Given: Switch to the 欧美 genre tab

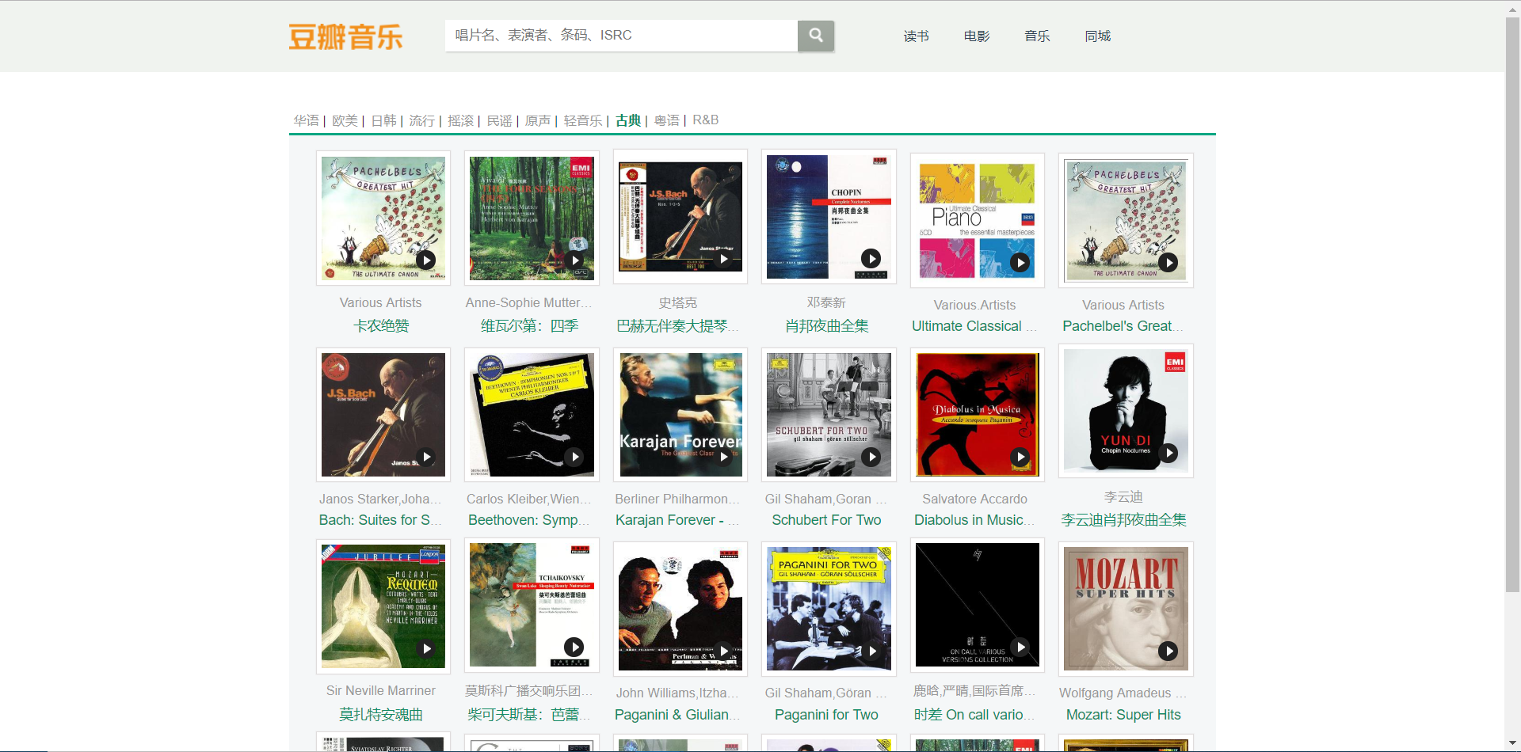Looking at the screenshot, I should 345,120.
